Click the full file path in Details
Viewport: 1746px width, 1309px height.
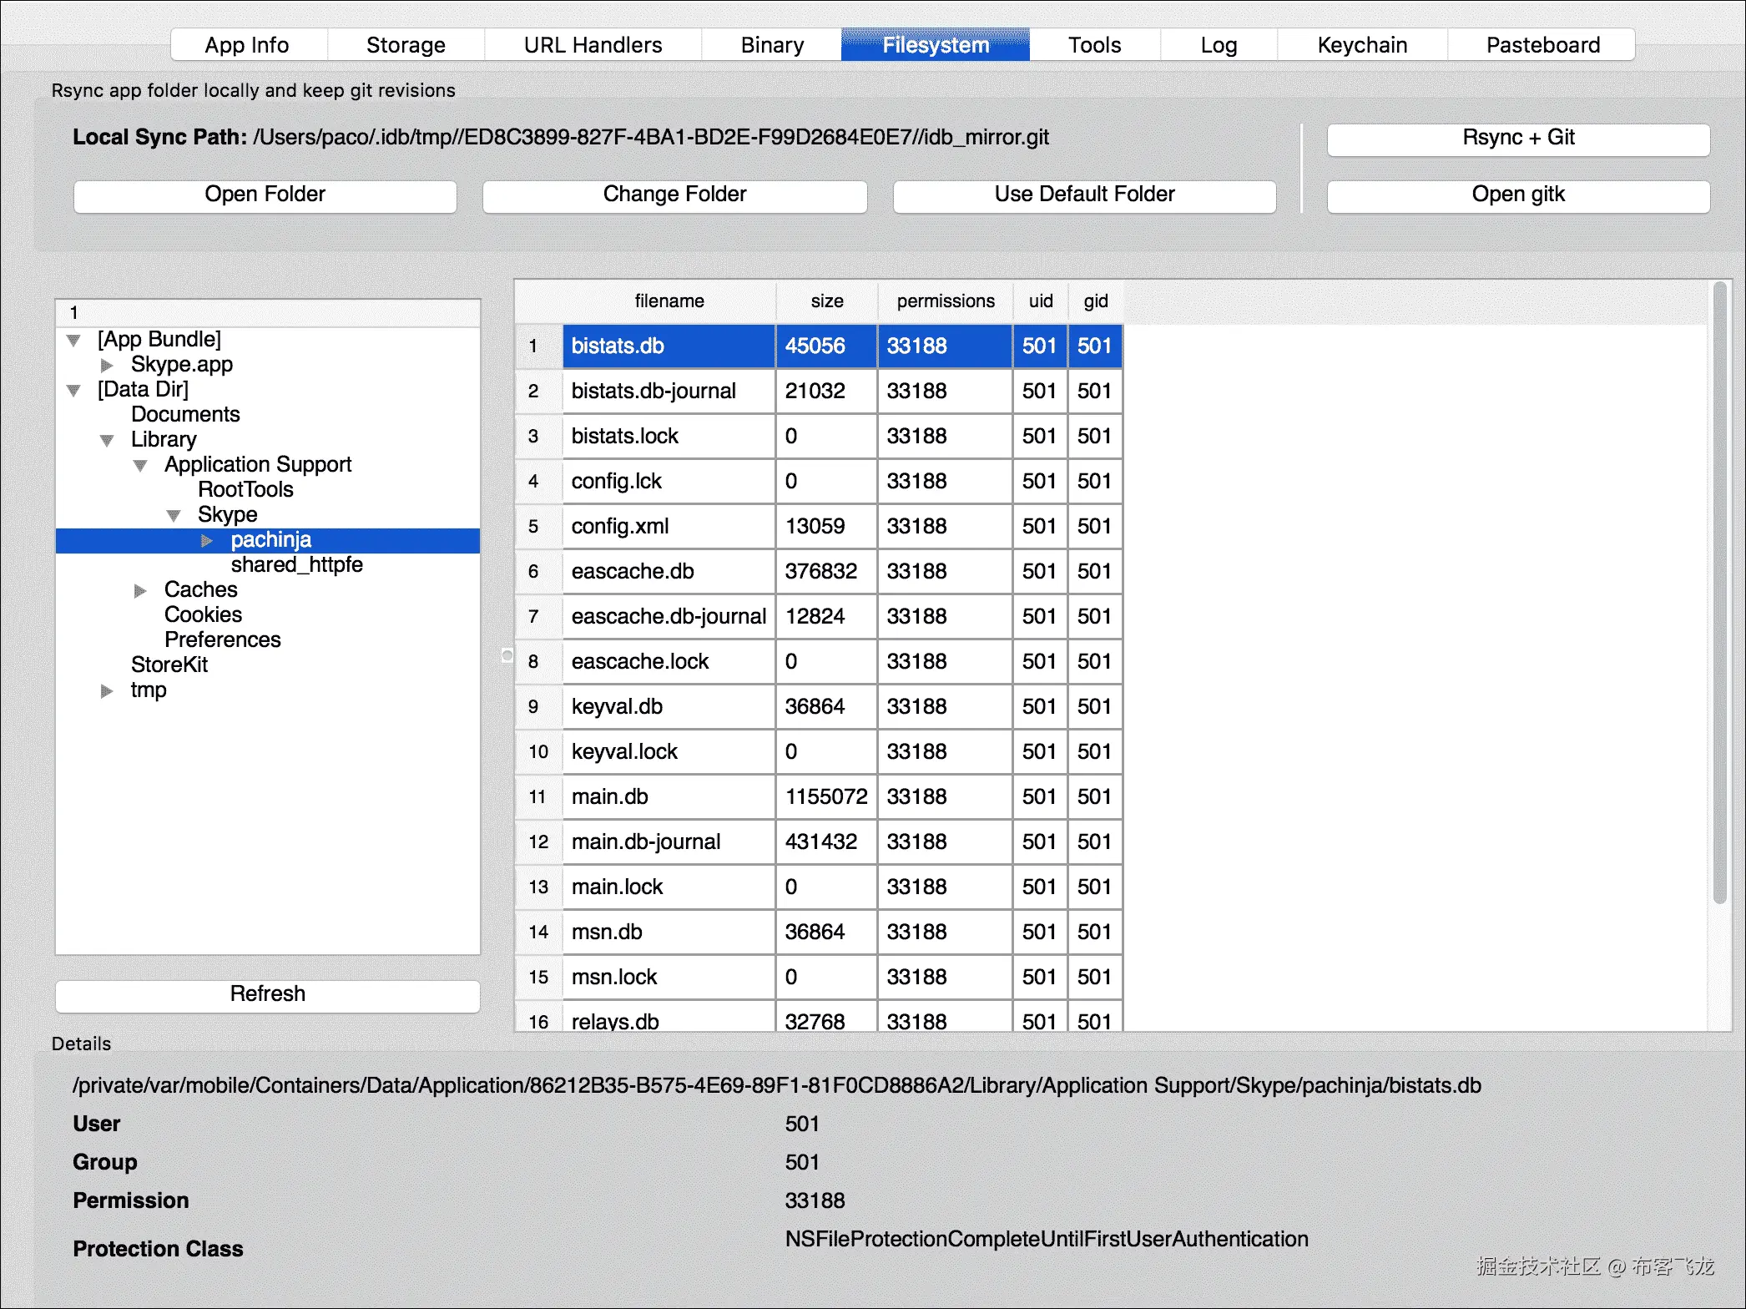pos(777,1086)
